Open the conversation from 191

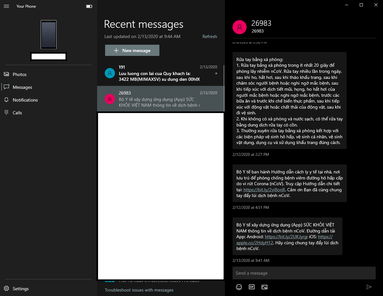pyautogui.click(x=160, y=73)
